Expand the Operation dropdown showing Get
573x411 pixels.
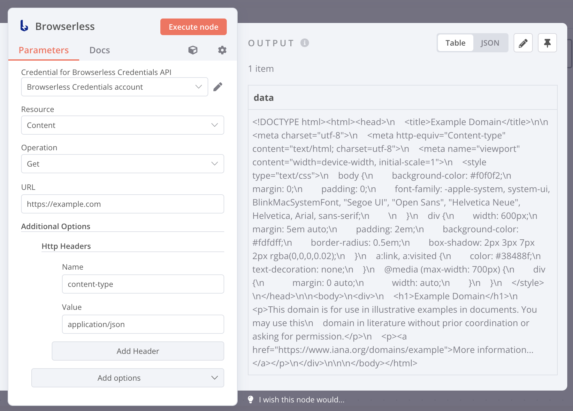click(x=123, y=164)
